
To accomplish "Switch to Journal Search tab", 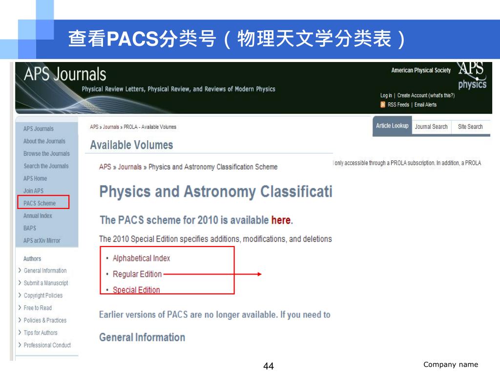I will pos(431,126).
